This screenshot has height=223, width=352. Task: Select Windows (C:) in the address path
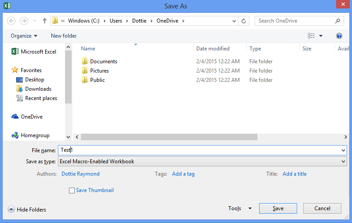(84, 21)
